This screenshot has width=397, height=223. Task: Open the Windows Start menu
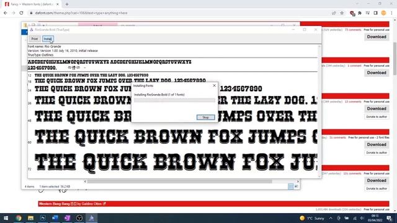[6, 218]
